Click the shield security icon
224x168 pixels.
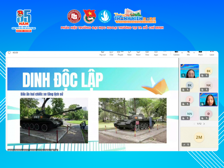(x=9, y=53)
